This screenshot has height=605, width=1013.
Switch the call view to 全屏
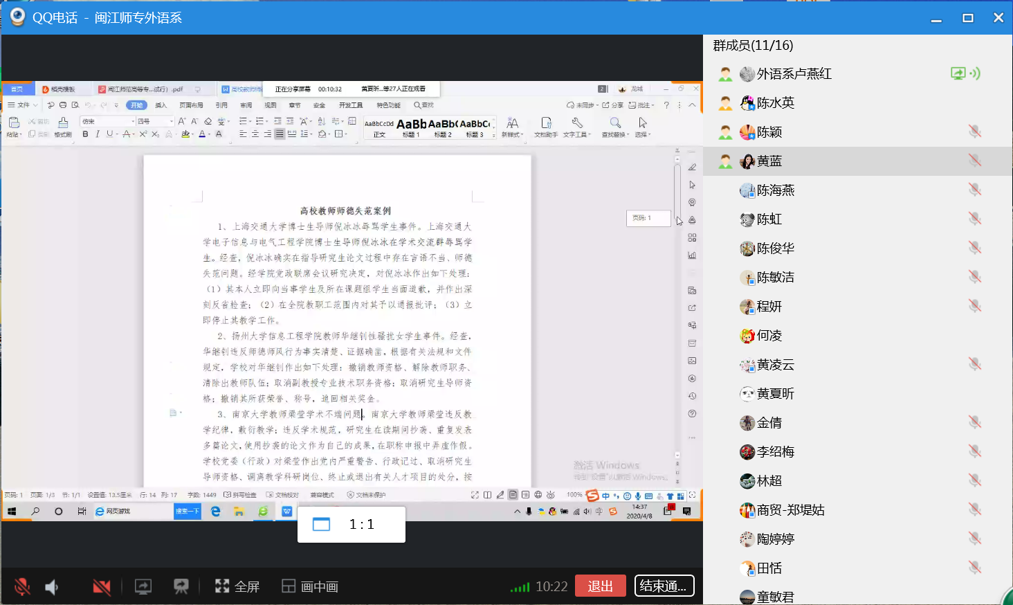pos(237,587)
